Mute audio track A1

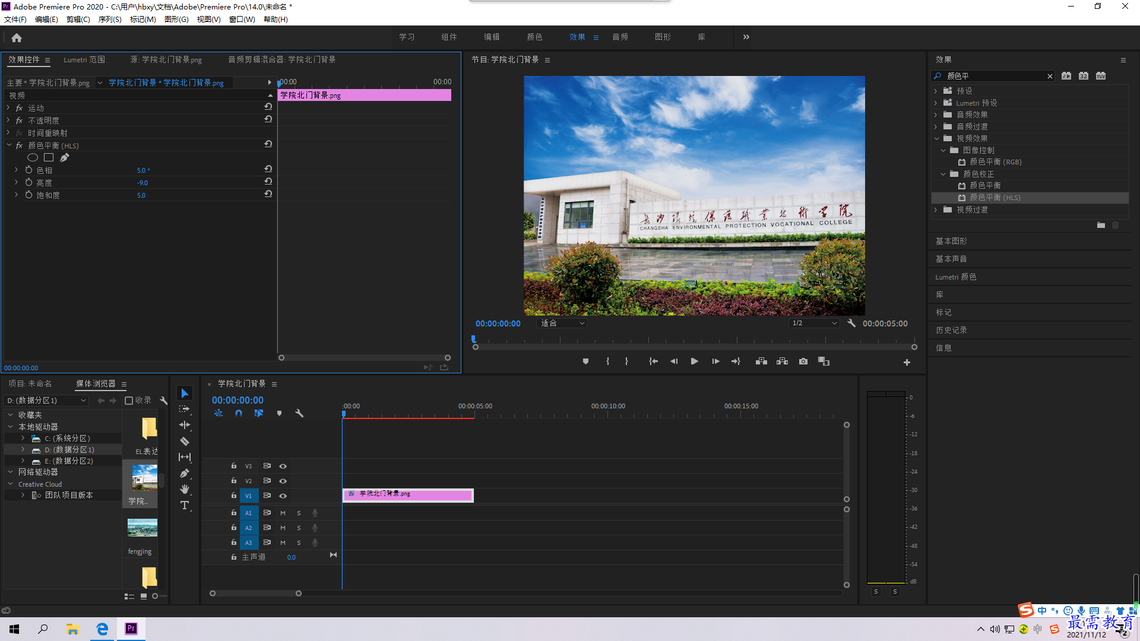tap(283, 513)
